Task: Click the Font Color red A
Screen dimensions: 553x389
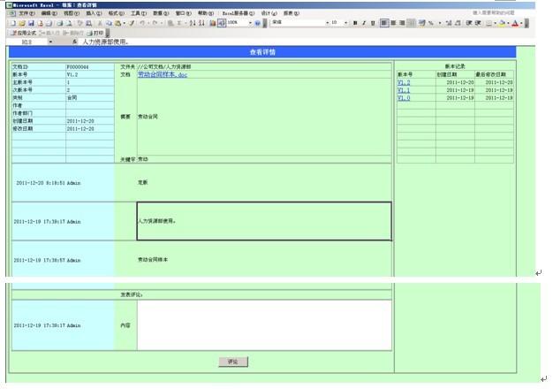Action: click(515, 23)
